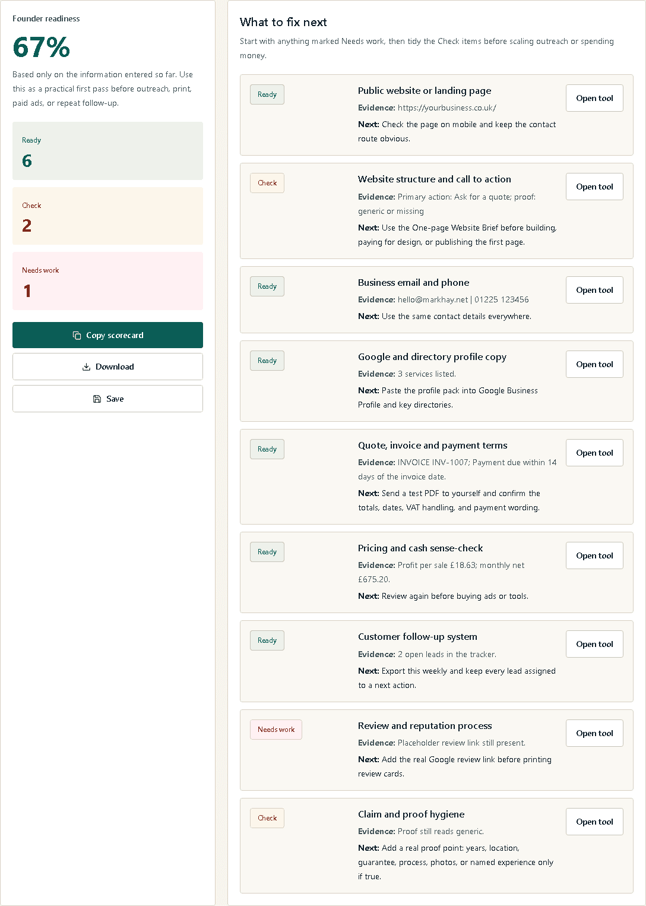Click the Google and directory profile copy title
646x906 pixels.
point(432,357)
